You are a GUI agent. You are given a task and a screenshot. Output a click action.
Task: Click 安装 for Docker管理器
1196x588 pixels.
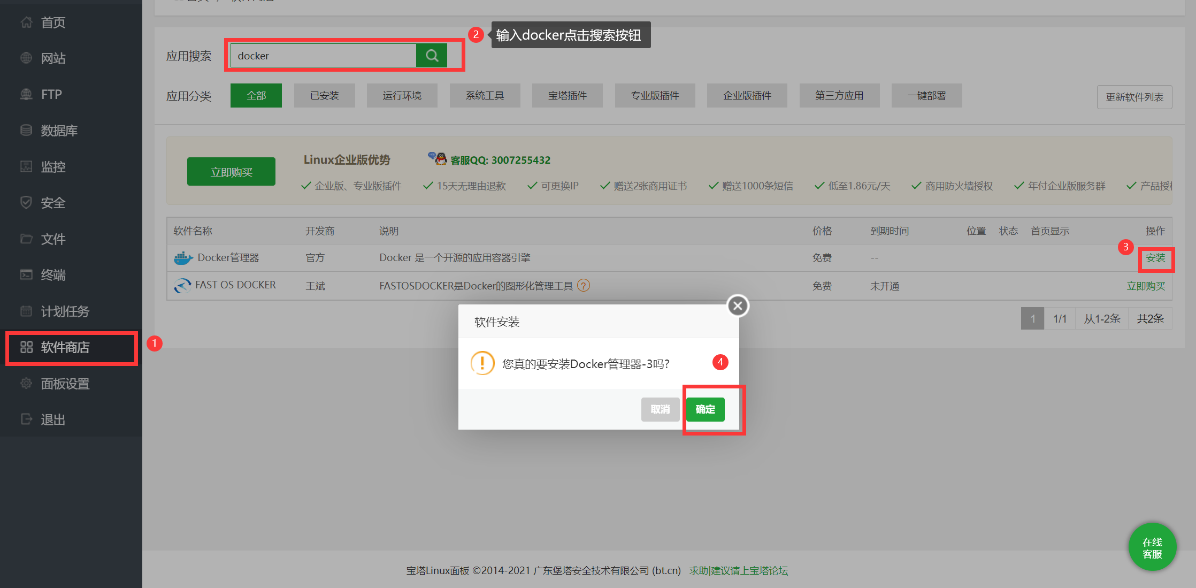[1155, 258]
